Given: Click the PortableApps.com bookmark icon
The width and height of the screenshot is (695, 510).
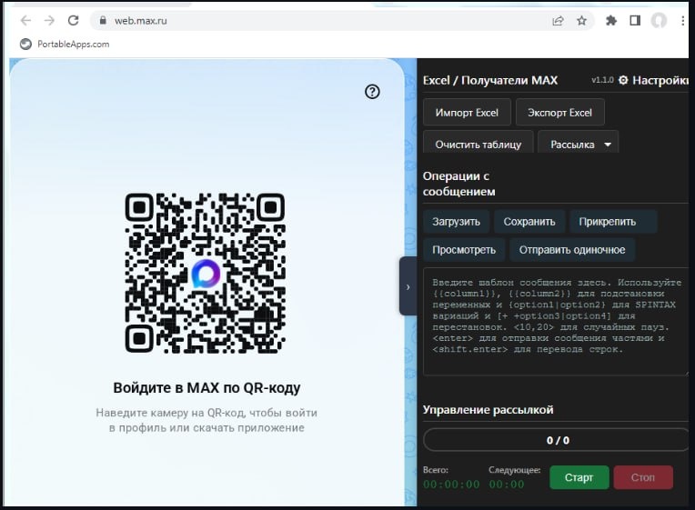Looking at the screenshot, I should point(25,44).
